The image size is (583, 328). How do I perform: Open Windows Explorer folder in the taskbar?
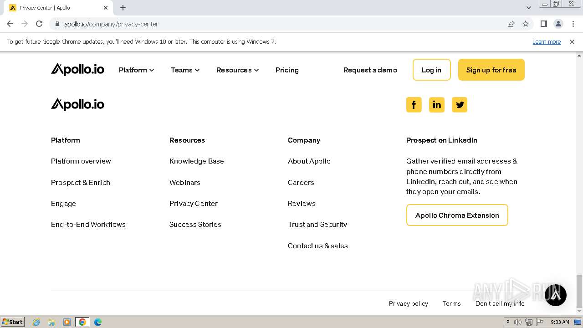coord(51,322)
